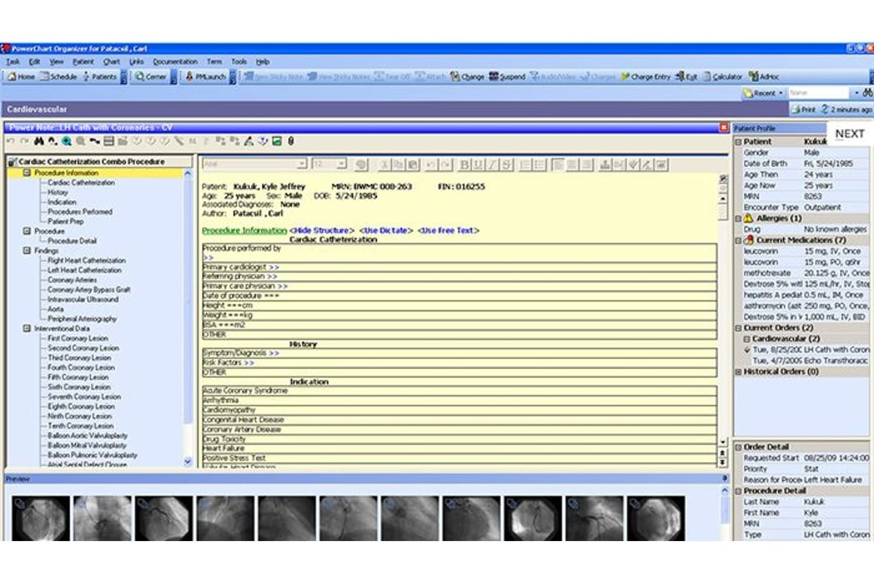Select Left Heart Catheterization in the tree
This screenshot has width=874, height=583.
tap(84, 270)
